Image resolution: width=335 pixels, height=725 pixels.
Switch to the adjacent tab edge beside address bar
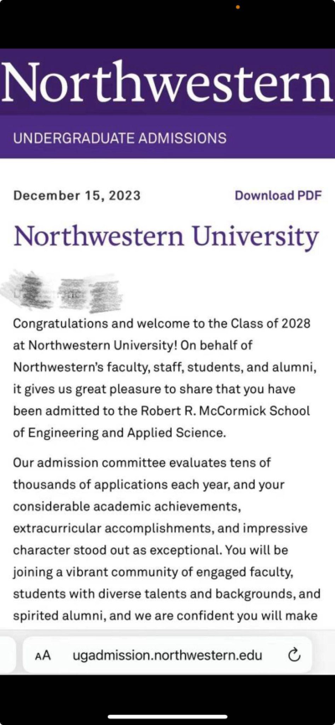coord(5,655)
